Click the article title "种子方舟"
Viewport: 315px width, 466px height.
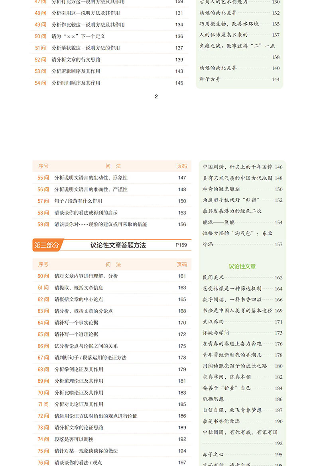[210, 79]
